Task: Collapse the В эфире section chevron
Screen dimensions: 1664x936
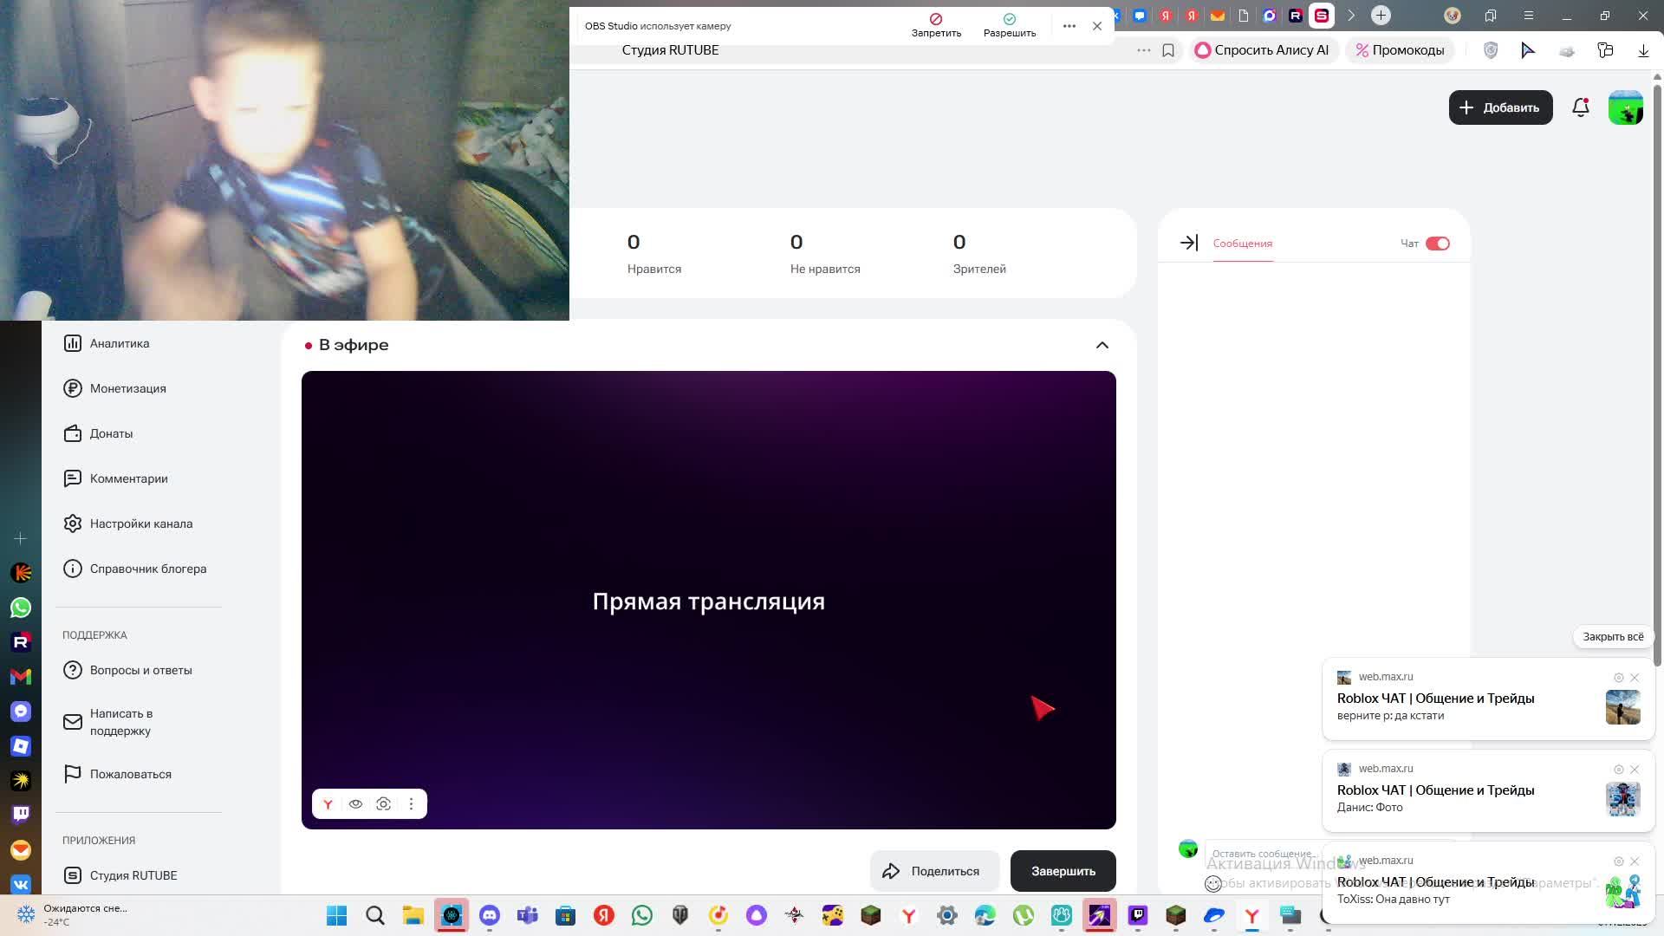Action: pos(1102,345)
